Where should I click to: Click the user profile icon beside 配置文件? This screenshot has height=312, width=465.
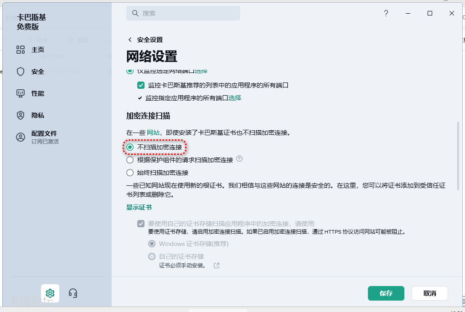(21, 137)
